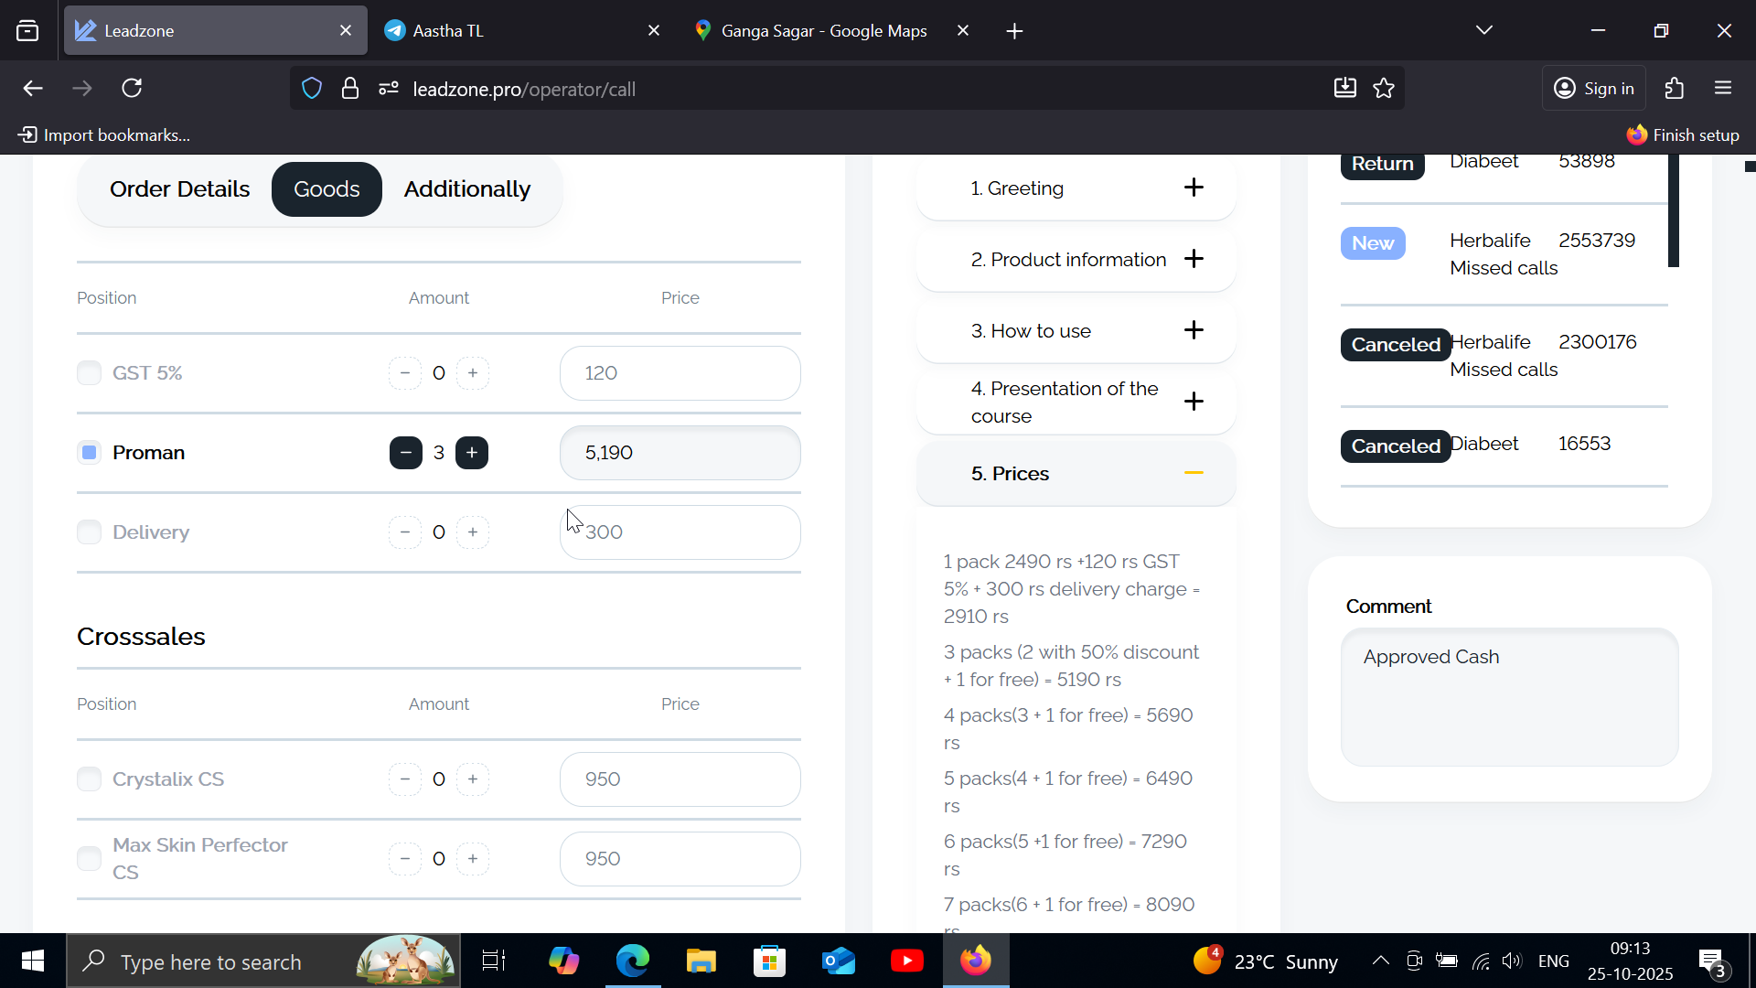Switch to the Order Details tab
The width and height of the screenshot is (1756, 988).
tap(179, 189)
